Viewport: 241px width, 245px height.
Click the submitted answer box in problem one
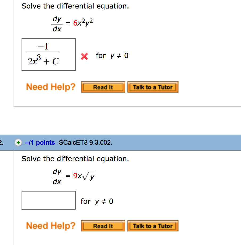point(48,54)
